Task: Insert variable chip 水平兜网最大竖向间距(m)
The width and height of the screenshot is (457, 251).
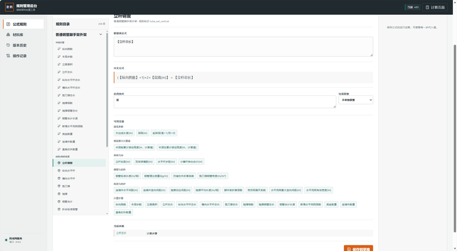Action: coord(286,190)
